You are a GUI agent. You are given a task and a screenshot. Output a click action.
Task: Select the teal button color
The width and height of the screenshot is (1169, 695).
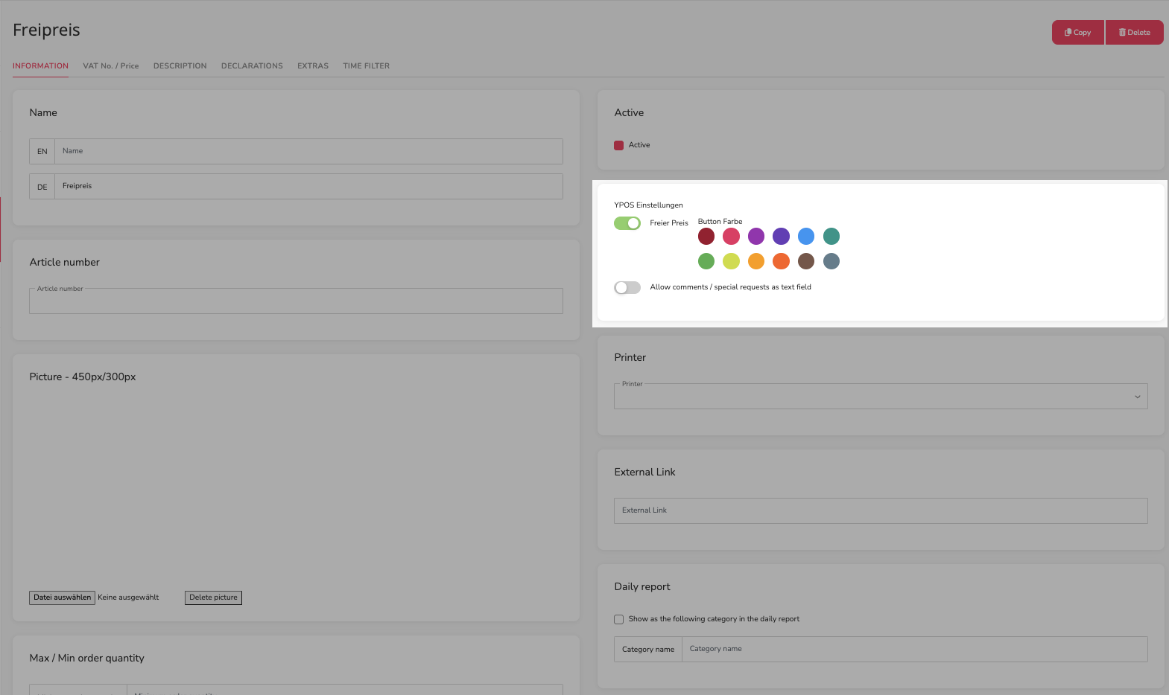click(x=831, y=237)
